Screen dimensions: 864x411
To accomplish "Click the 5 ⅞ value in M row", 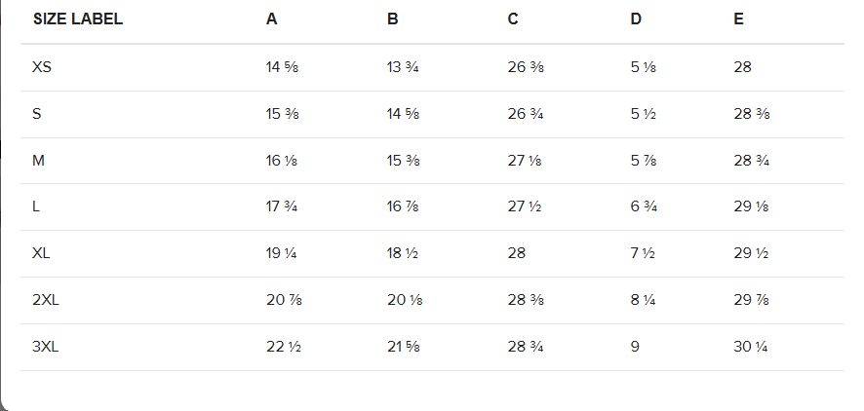I will pos(643,161).
